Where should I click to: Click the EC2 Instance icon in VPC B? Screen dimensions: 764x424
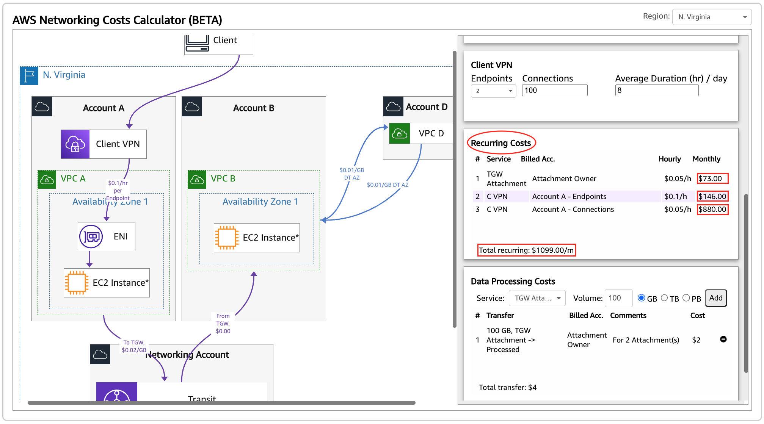pos(227,238)
